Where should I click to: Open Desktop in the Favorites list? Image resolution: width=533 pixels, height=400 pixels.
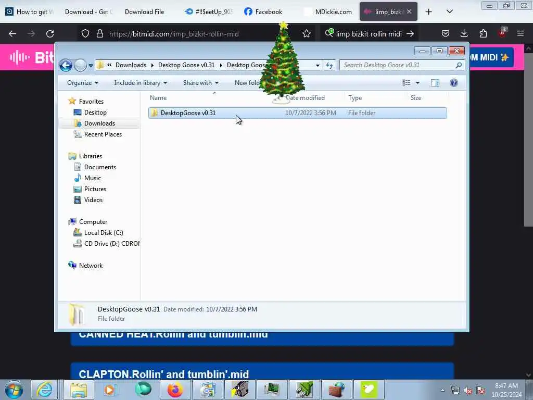point(95,113)
